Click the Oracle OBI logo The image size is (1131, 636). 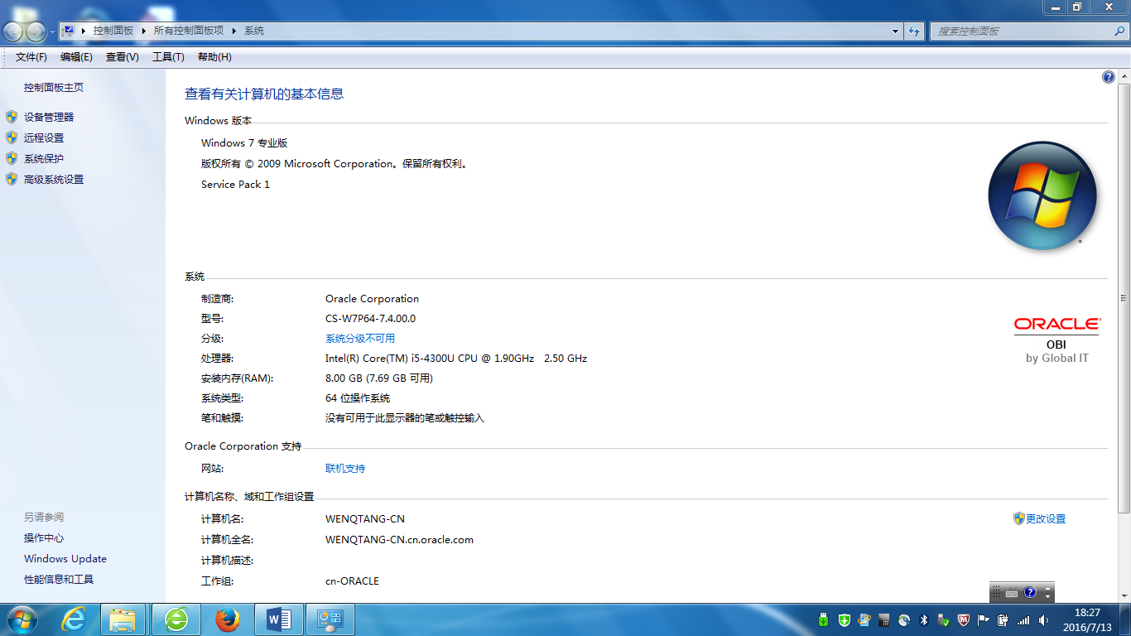point(1057,340)
